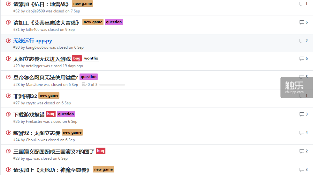Filter by question label on issue #28
Image resolution: width=313 pixels, height=175 pixels.
tap(89, 77)
